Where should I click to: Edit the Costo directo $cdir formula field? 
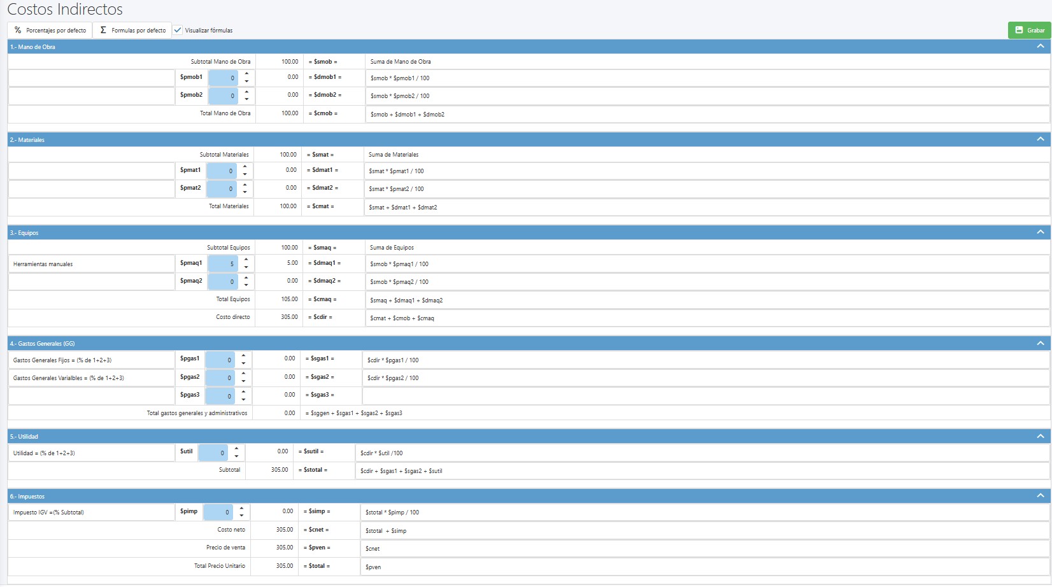[x=707, y=318]
